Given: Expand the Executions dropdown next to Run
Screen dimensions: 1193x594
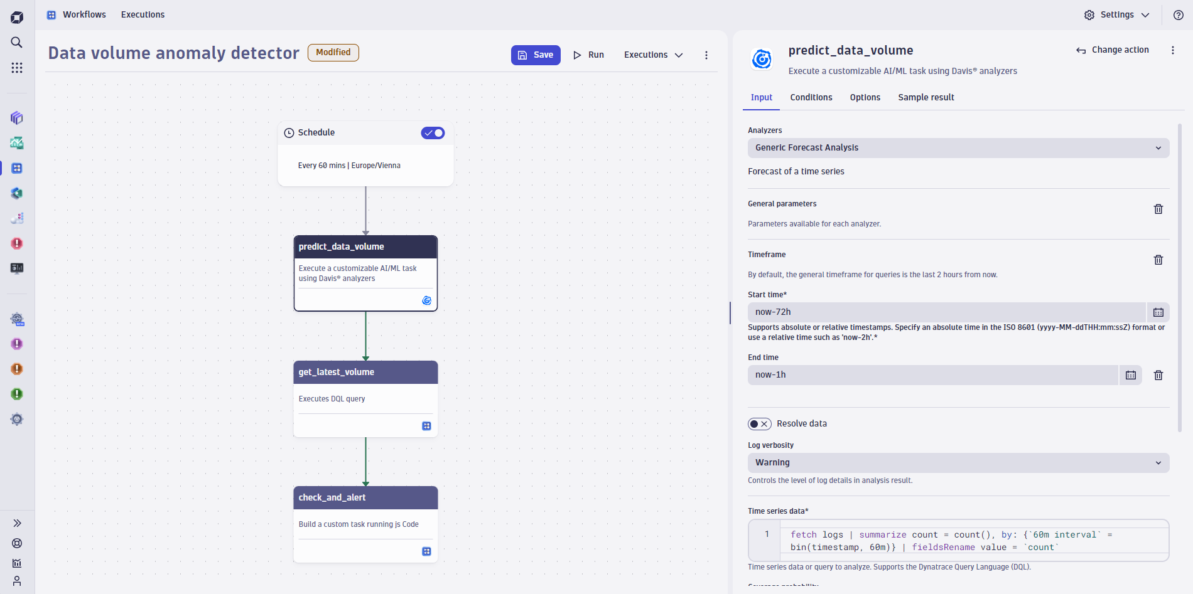Looking at the screenshot, I should click(x=653, y=55).
